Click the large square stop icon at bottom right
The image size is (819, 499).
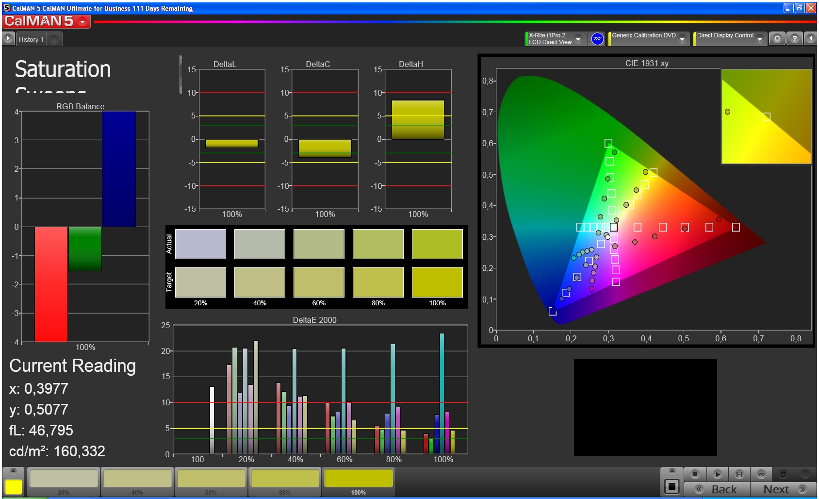point(672,486)
